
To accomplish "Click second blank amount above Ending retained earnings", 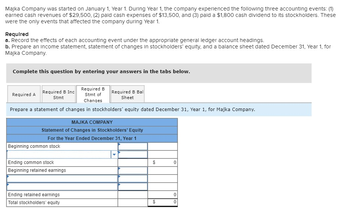I will click(x=133, y=186).
